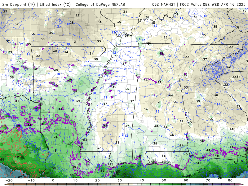Click the '2m Dewpoint (°F)' title text

19,4
